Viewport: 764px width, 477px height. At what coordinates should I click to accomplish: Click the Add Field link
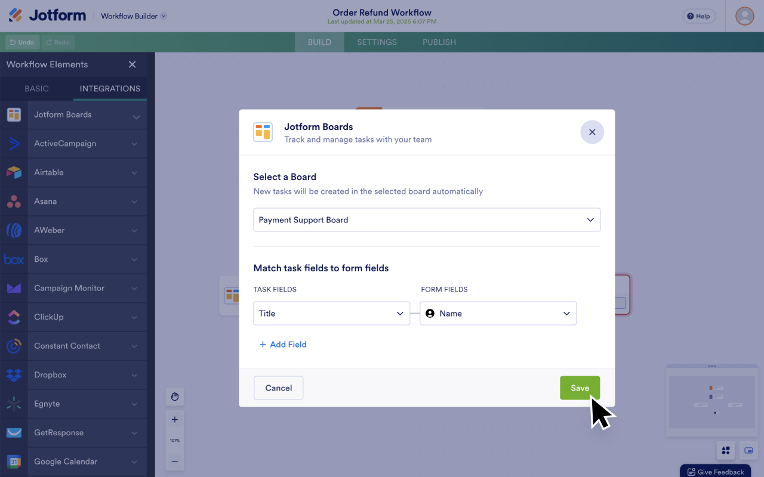click(x=283, y=344)
